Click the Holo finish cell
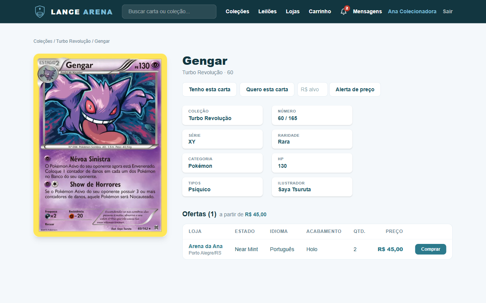 312,249
